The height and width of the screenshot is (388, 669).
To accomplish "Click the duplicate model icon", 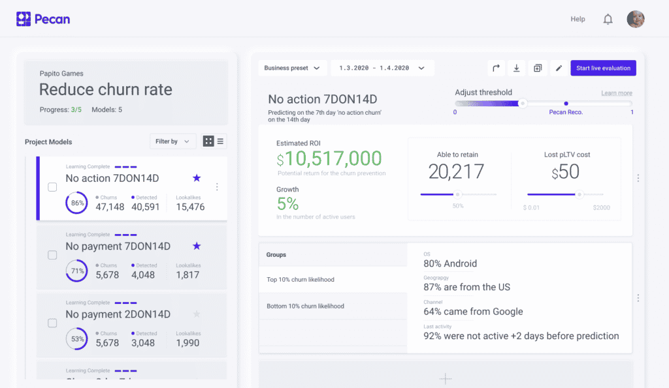I will coord(538,68).
